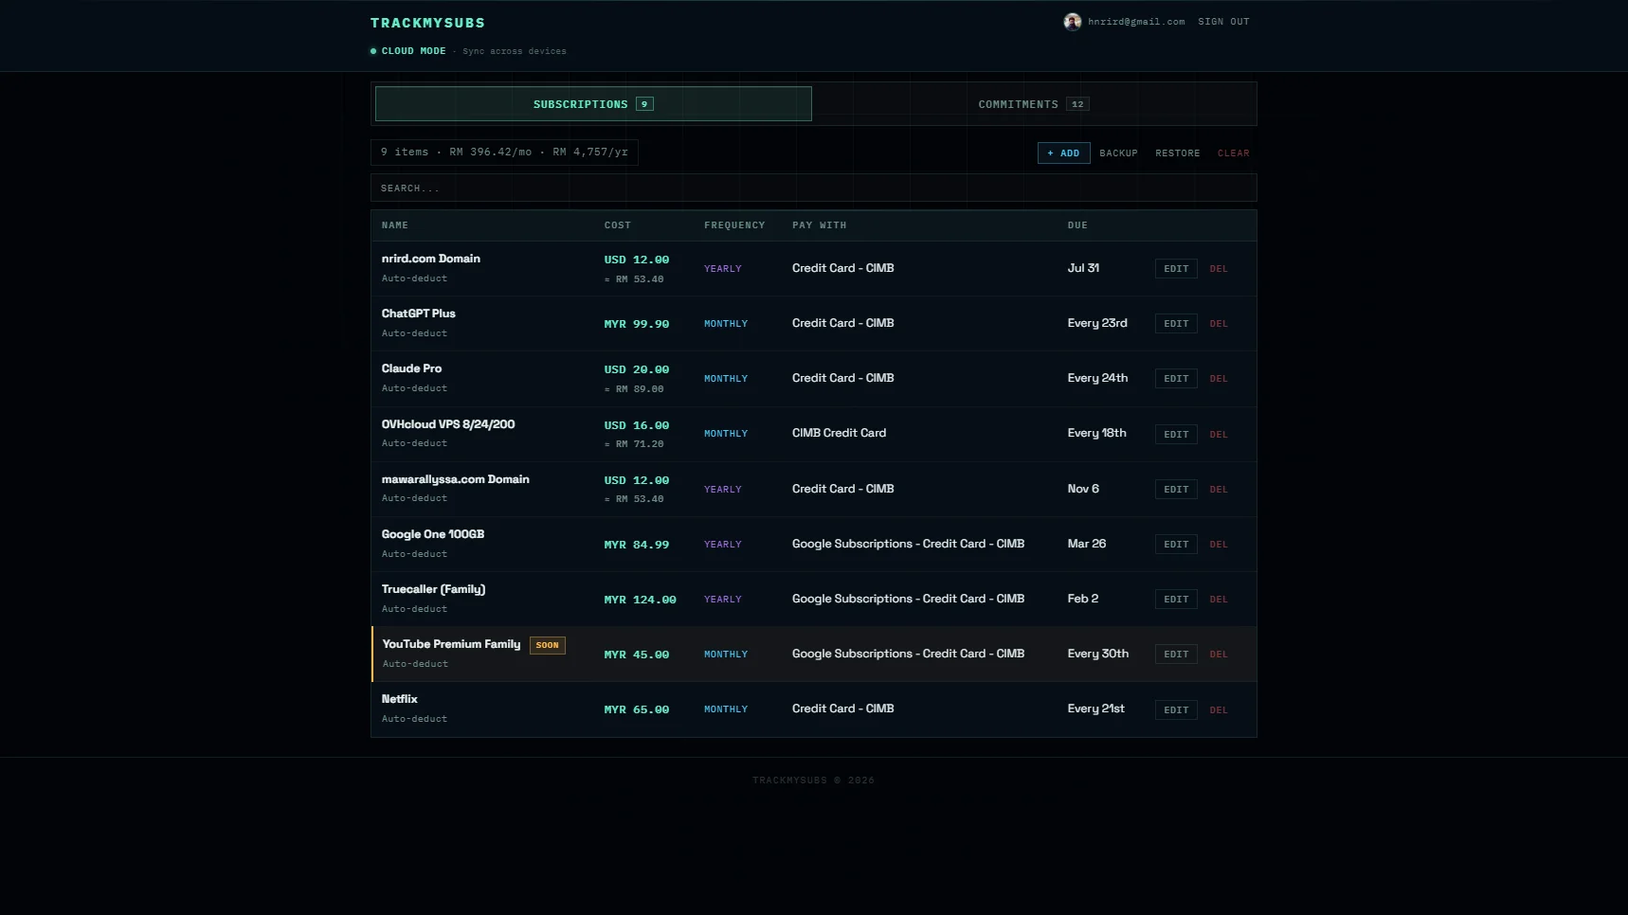Click the MYR 65.00 Netflix cost
The height and width of the screenshot is (915, 1628).
(x=637, y=709)
